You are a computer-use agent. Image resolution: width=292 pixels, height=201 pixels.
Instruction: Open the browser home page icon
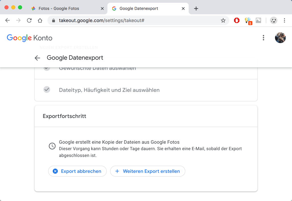tap(40, 20)
